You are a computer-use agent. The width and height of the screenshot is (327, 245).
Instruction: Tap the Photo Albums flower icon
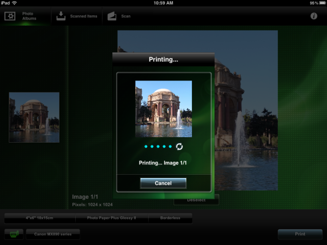10,16
